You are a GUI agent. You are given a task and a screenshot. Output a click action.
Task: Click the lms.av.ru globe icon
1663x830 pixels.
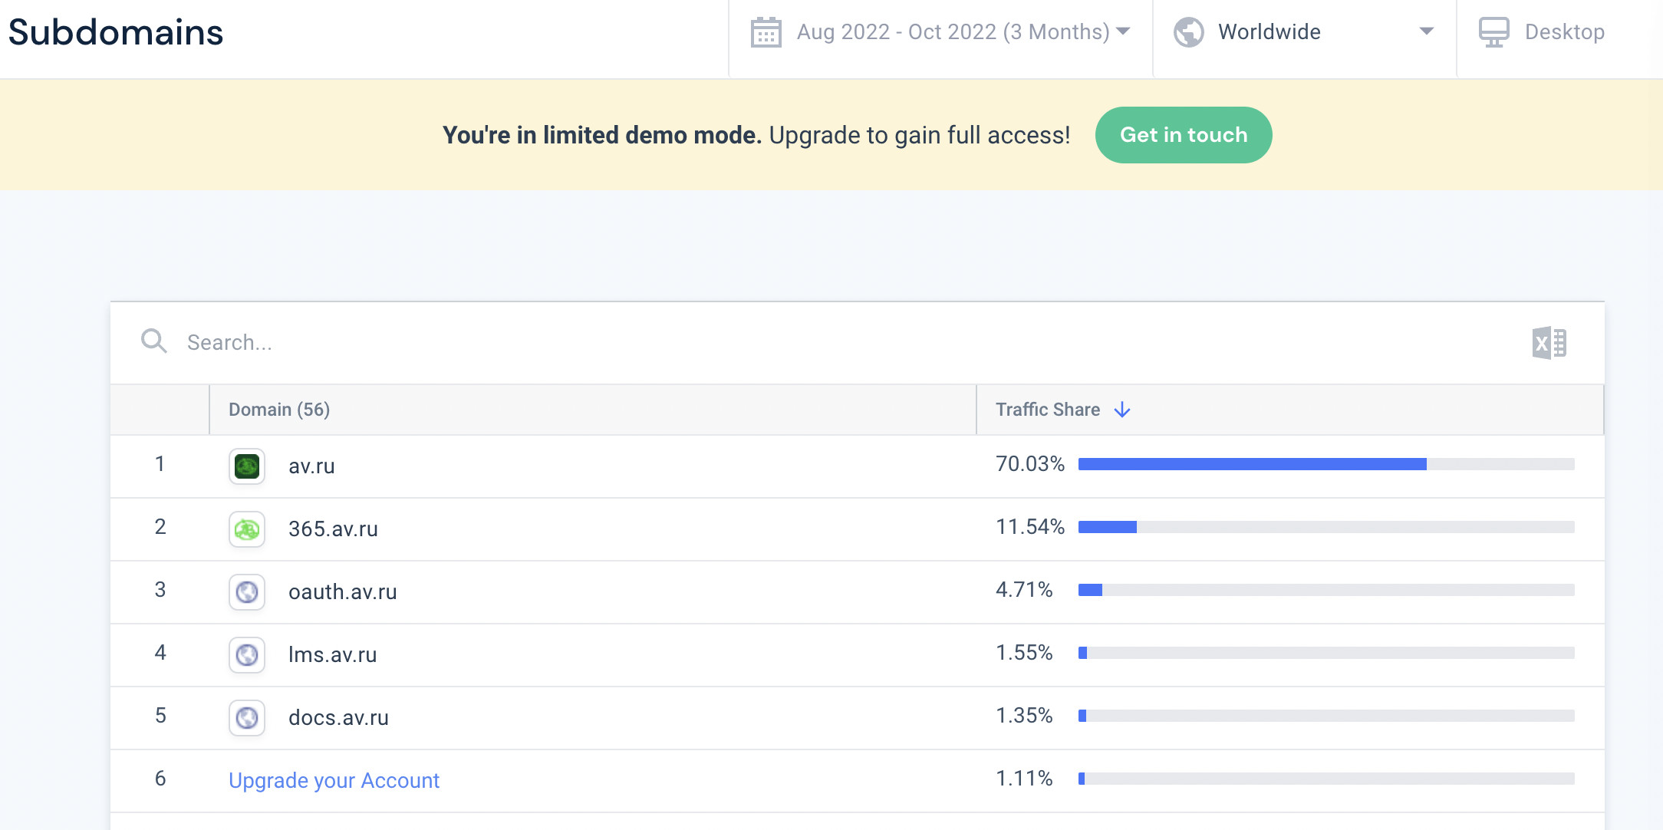pyautogui.click(x=247, y=655)
